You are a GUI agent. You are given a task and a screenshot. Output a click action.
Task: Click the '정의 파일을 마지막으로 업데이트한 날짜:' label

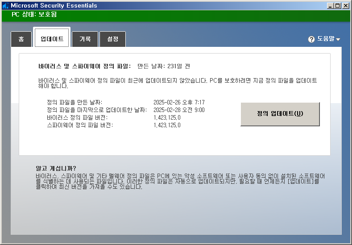coord(97,110)
